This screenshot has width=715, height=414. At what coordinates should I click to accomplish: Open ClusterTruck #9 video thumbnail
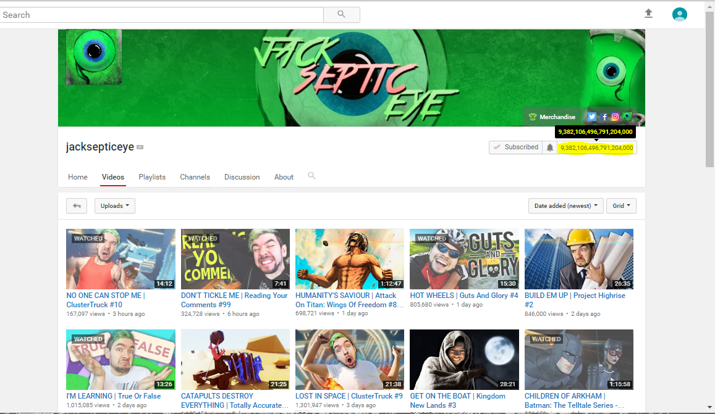(x=350, y=359)
